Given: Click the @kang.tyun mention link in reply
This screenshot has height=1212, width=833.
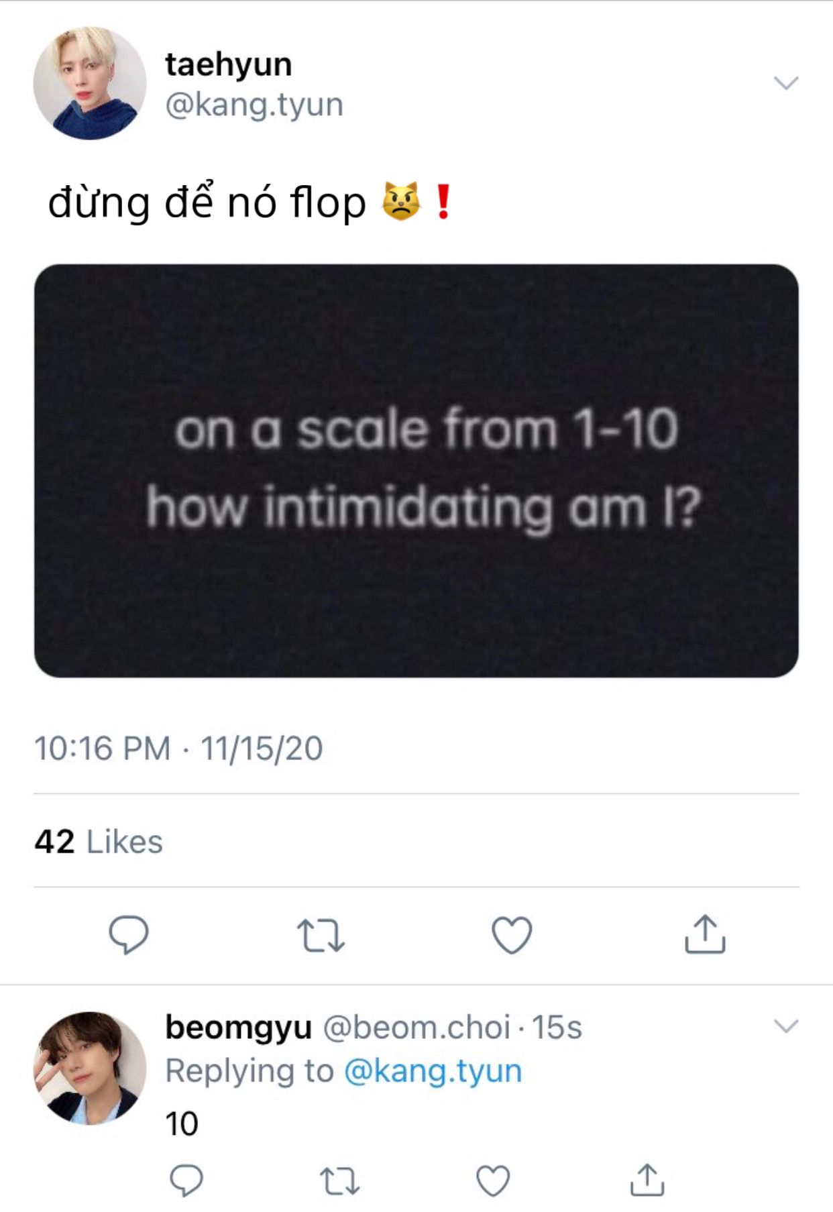Looking at the screenshot, I should pos(433,1070).
